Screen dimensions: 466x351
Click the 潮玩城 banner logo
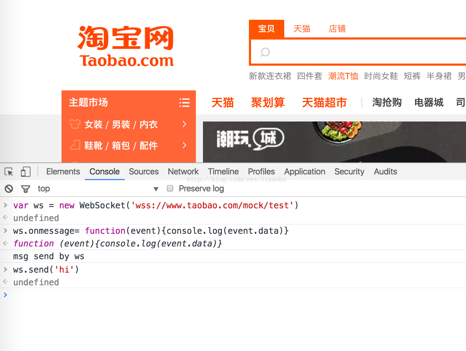250,138
